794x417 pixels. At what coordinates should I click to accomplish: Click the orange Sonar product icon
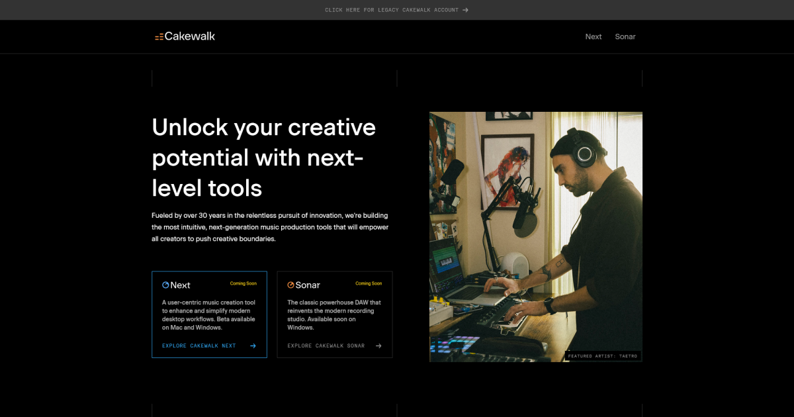290,285
